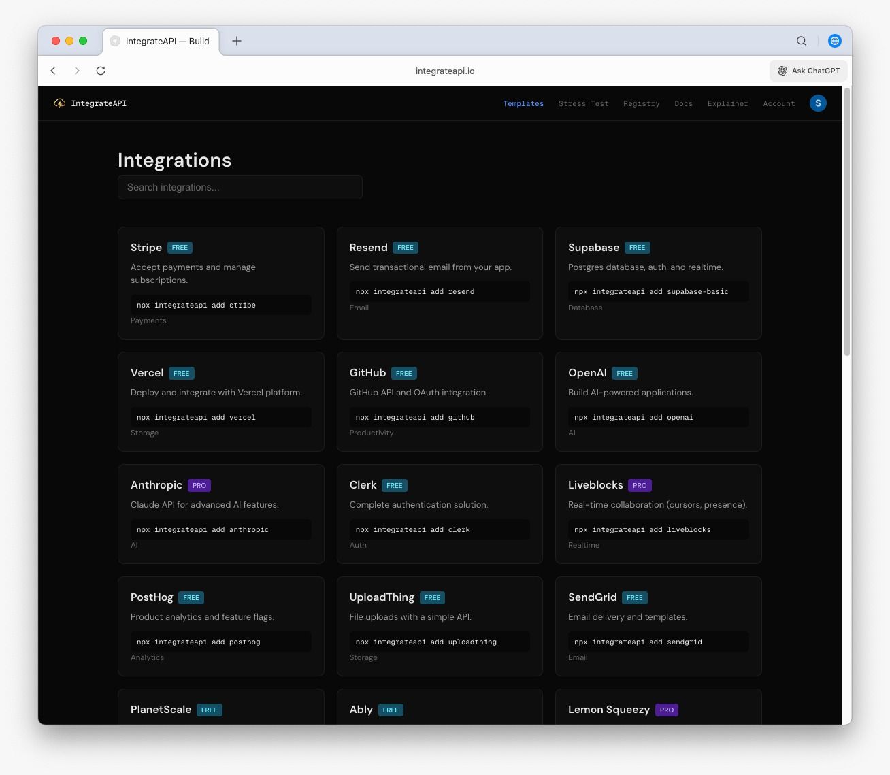
Task: Open the Account nav link
Action: click(778, 104)
